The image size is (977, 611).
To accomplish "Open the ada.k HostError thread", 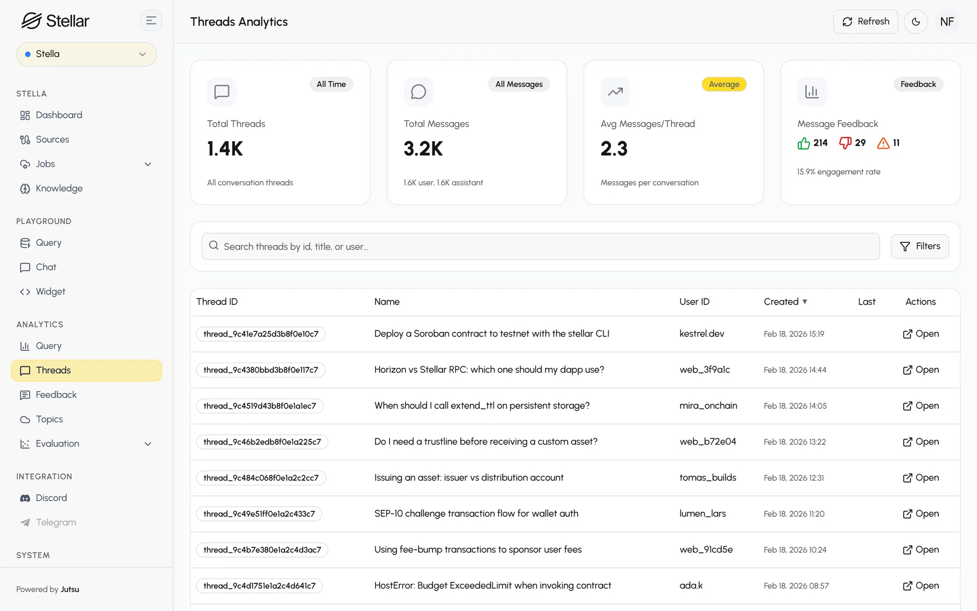I will tap(921, 586).
